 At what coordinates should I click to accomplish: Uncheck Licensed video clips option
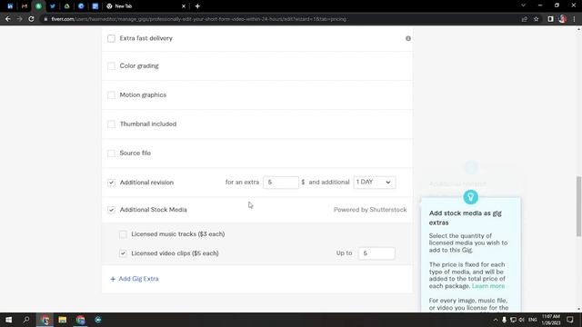(x=123, y=253)
